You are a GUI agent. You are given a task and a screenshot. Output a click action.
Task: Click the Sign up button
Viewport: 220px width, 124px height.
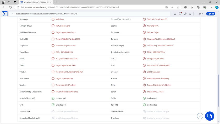pos(211,14)
